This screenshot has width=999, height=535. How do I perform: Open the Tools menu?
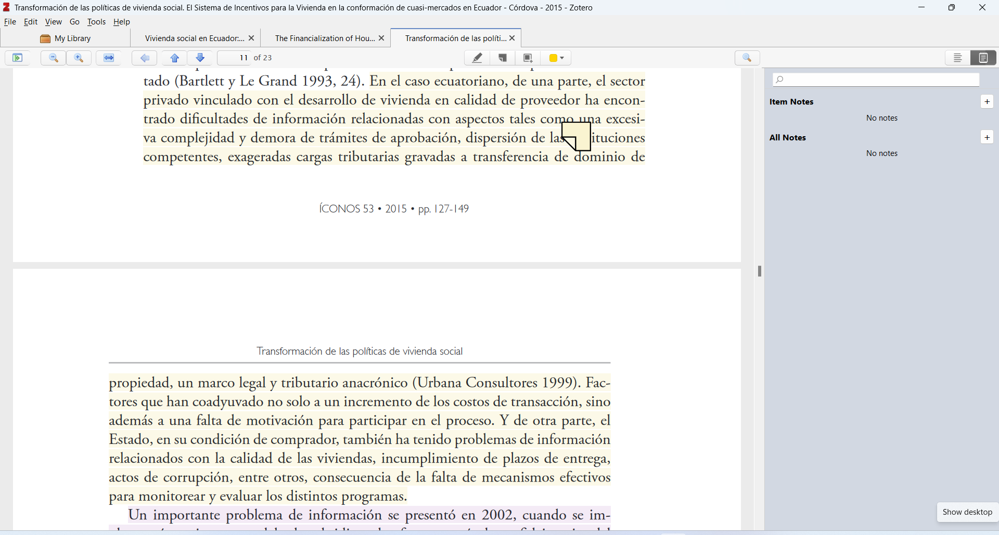pos(97,22)
